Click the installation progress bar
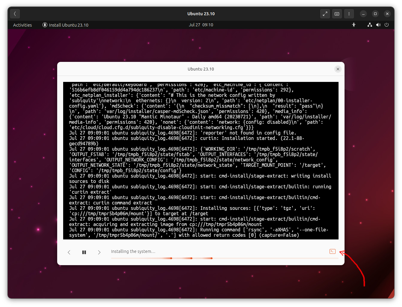 pyautogui.click(x=224, y=258)
